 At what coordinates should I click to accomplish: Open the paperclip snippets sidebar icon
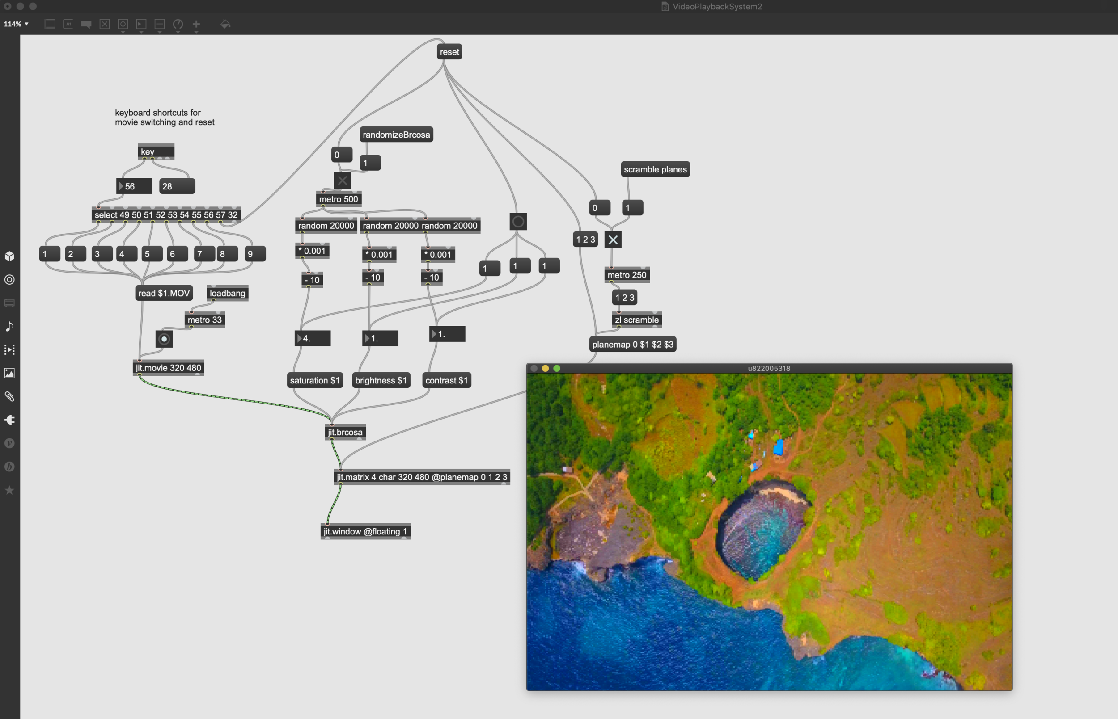click(9, 396)
